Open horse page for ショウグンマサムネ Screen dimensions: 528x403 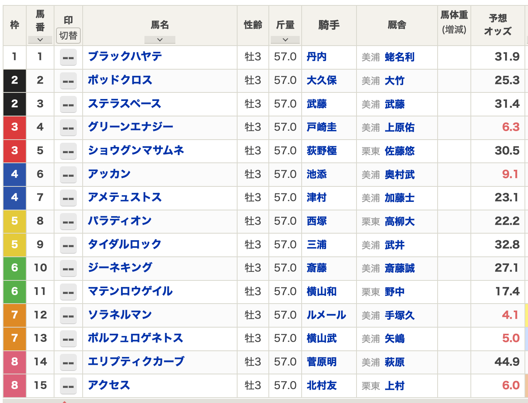coord(136,150)
